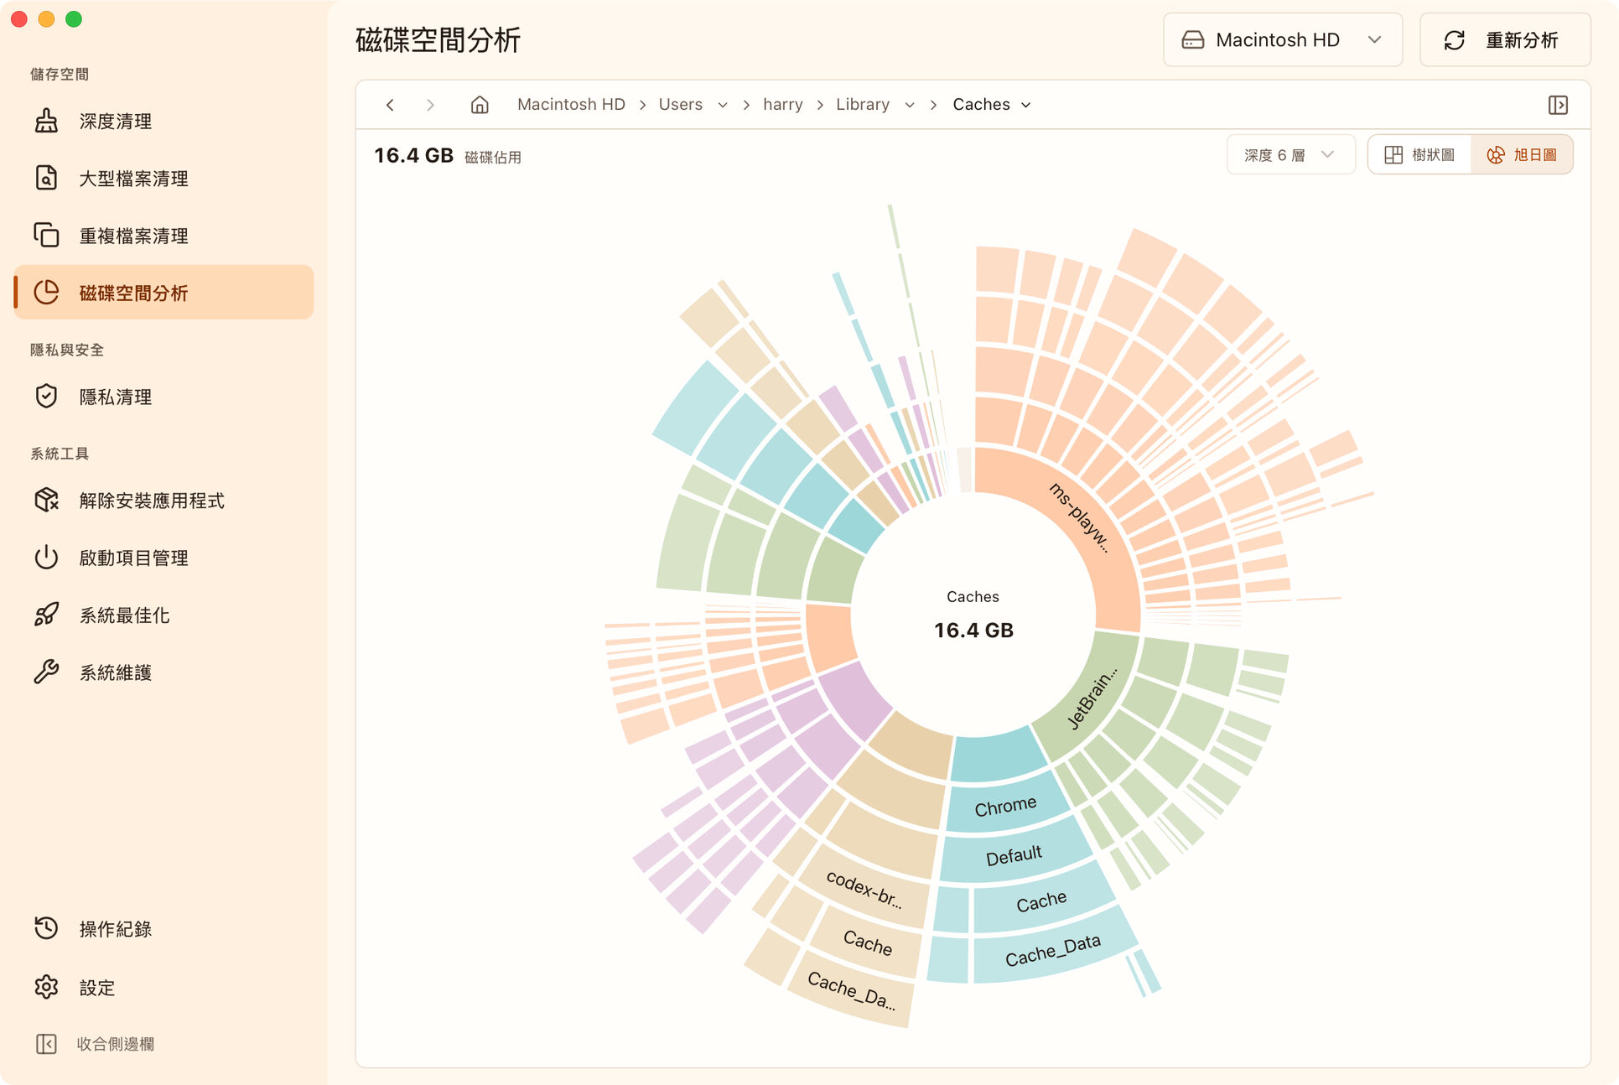Select the JetBrain... sunburst segment

coord(1092,698)
